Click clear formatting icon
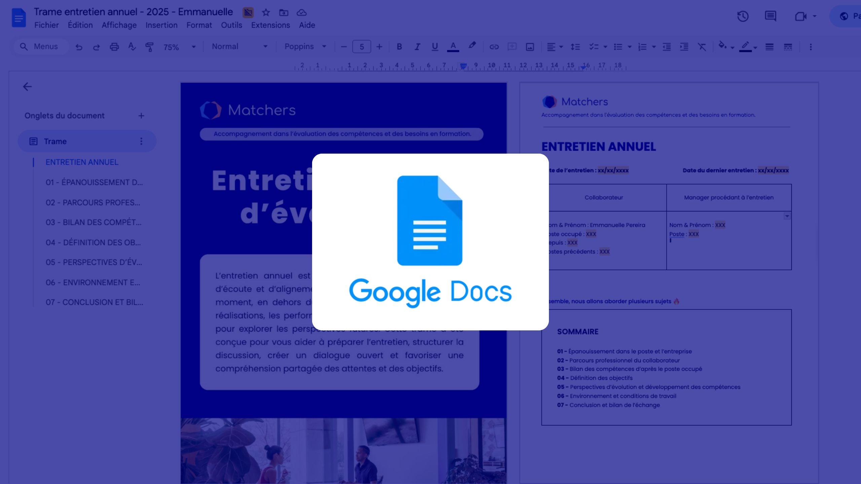 (x=702, y=47)
